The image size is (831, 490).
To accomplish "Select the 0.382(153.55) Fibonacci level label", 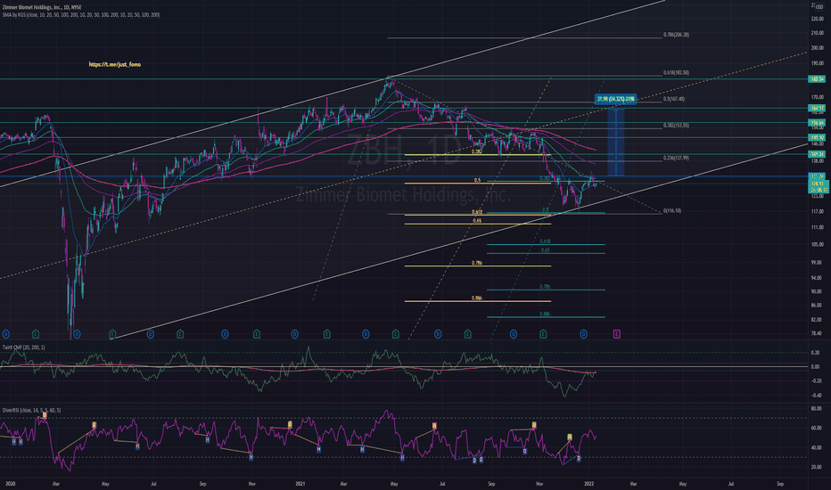I will tap(676, 126).
